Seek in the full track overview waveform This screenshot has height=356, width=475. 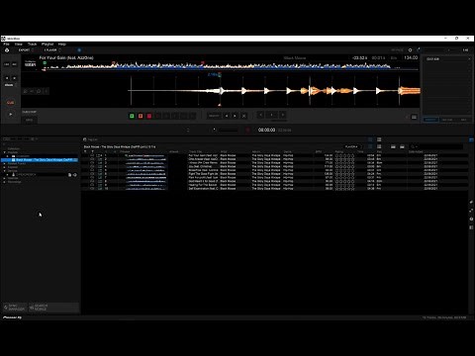231,65
